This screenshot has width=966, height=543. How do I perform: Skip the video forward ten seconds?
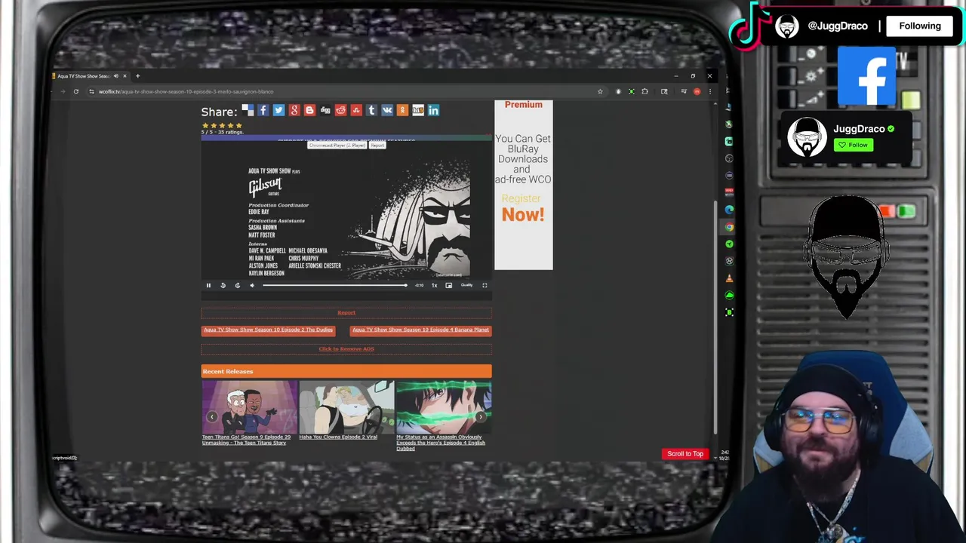pyautogui.click(x=237, y=285)
